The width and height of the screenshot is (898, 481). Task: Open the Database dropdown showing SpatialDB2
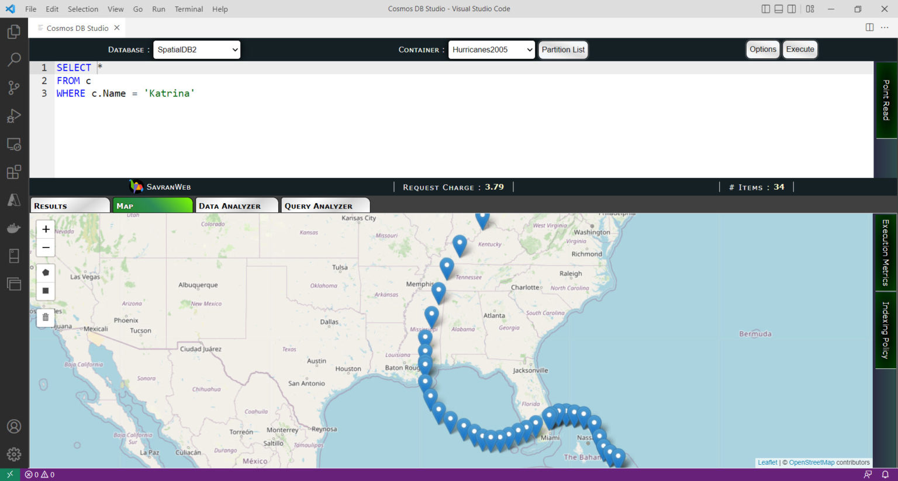(196, 50)
